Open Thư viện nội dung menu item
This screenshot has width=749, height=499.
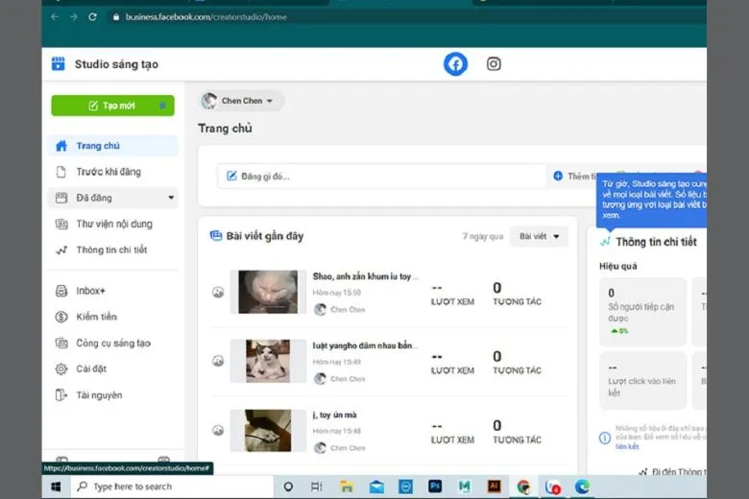pos(113,224)
